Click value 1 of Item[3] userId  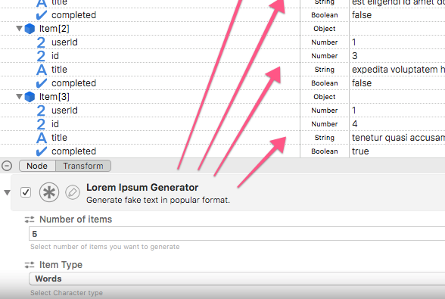point(354,111)
